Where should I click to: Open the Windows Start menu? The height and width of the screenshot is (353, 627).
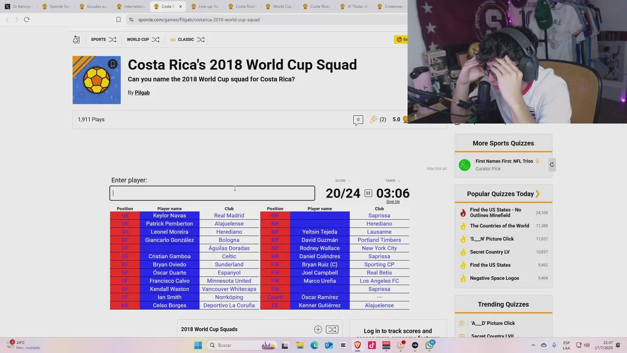198,345
